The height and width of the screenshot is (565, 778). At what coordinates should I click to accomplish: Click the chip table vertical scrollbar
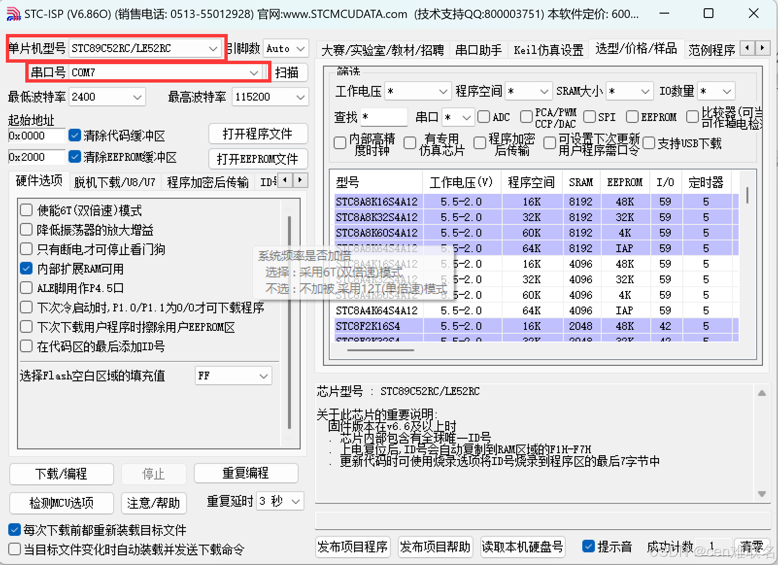(x=747, y=195)
